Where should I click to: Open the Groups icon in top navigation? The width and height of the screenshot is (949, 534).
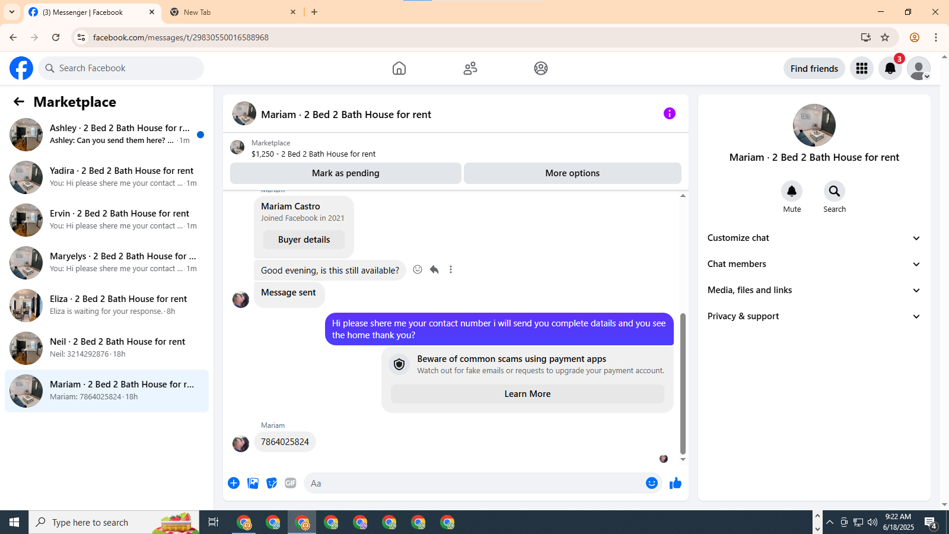(541, 68)
